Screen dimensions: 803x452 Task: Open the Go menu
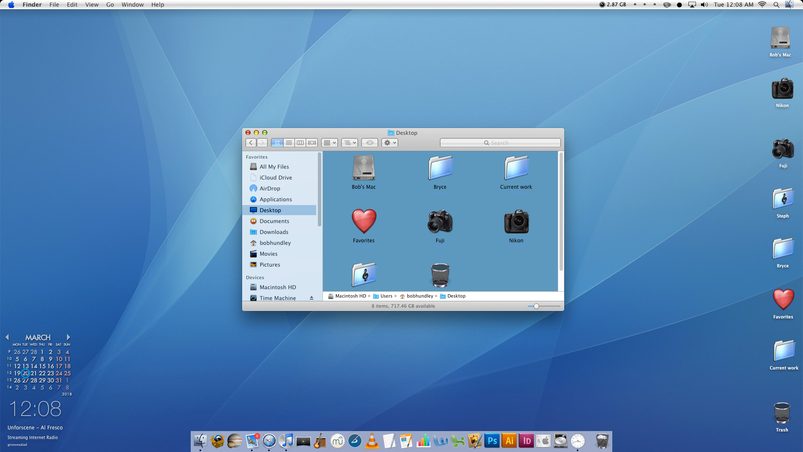pyautogui.click(x=110, y=5)
